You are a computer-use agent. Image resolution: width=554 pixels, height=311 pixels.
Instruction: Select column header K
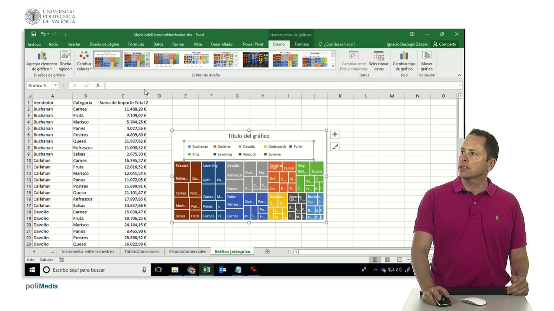[340, 96]
